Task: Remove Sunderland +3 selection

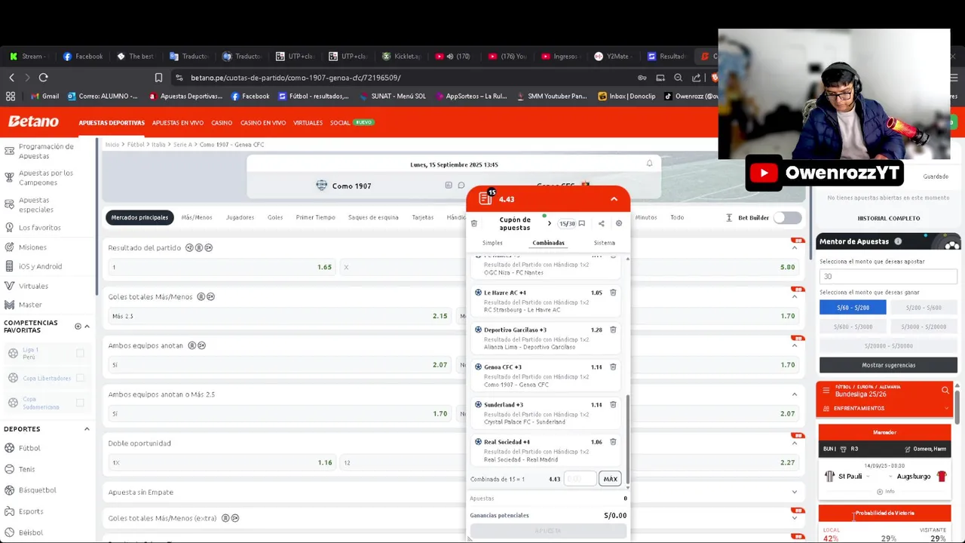Action: pos(613,404)
